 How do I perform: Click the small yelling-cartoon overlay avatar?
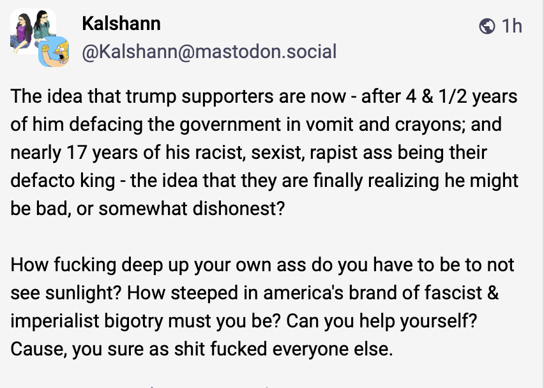(x=54, y=52)
